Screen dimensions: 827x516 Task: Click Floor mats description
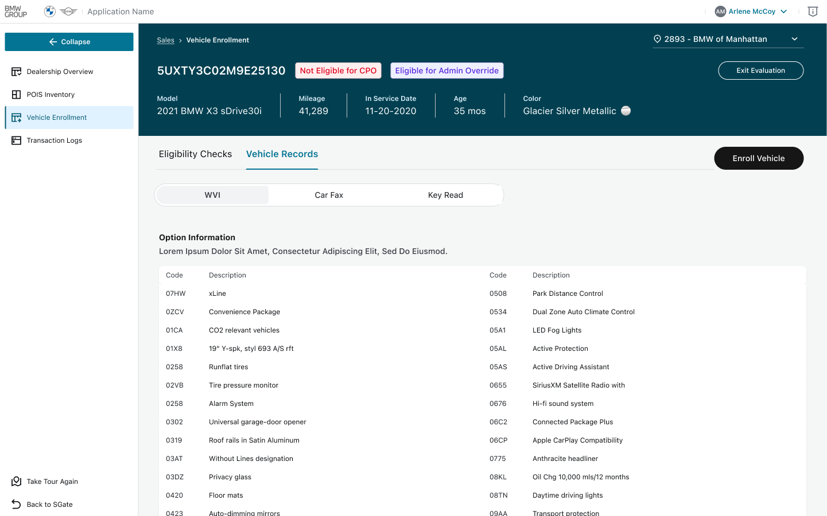coord(226,495)
